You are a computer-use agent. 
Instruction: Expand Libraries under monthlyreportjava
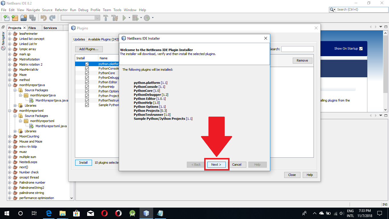tap(15, 106)
